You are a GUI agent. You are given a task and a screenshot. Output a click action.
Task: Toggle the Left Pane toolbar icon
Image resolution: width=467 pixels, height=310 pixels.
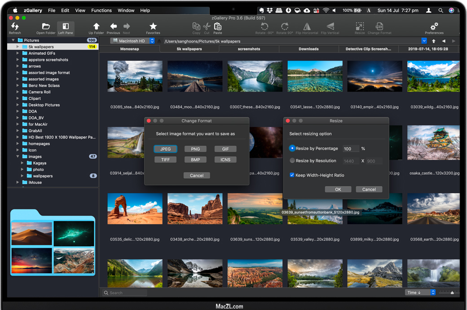(x=66, y=27)
